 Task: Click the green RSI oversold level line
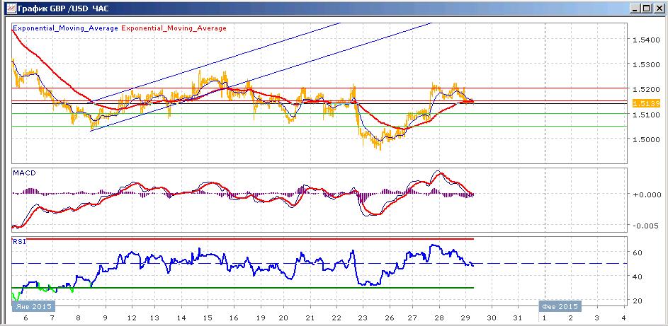point(243,288)
